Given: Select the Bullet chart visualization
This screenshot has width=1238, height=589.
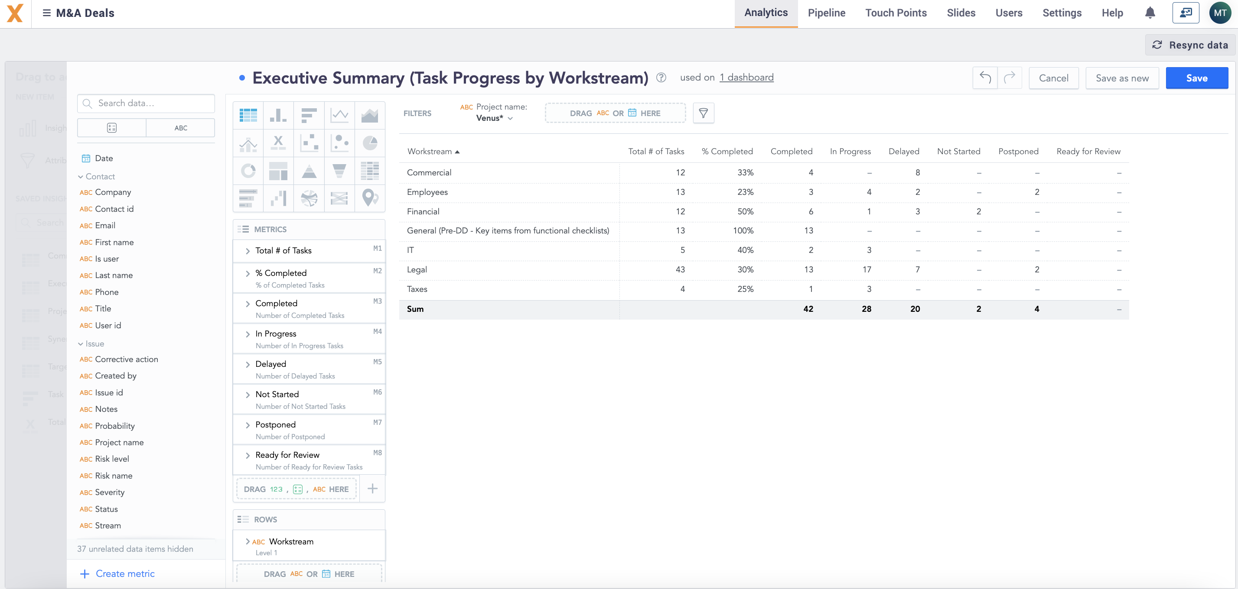Looking at the screenshot, I should click(x=248, y=198).
